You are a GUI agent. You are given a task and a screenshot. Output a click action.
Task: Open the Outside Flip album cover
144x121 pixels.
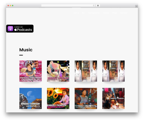tap(31, 71)
